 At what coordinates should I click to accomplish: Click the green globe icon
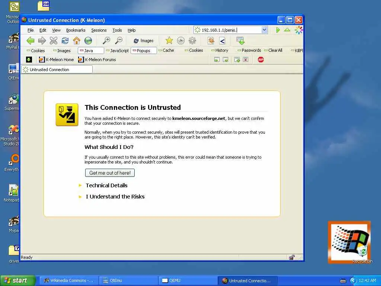[x=88, y=41]
